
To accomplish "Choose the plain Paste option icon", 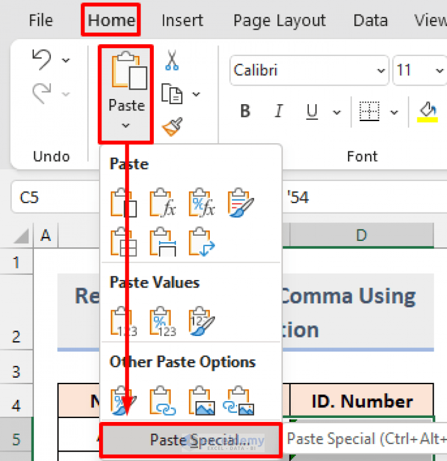I will [x=124, y=203].
